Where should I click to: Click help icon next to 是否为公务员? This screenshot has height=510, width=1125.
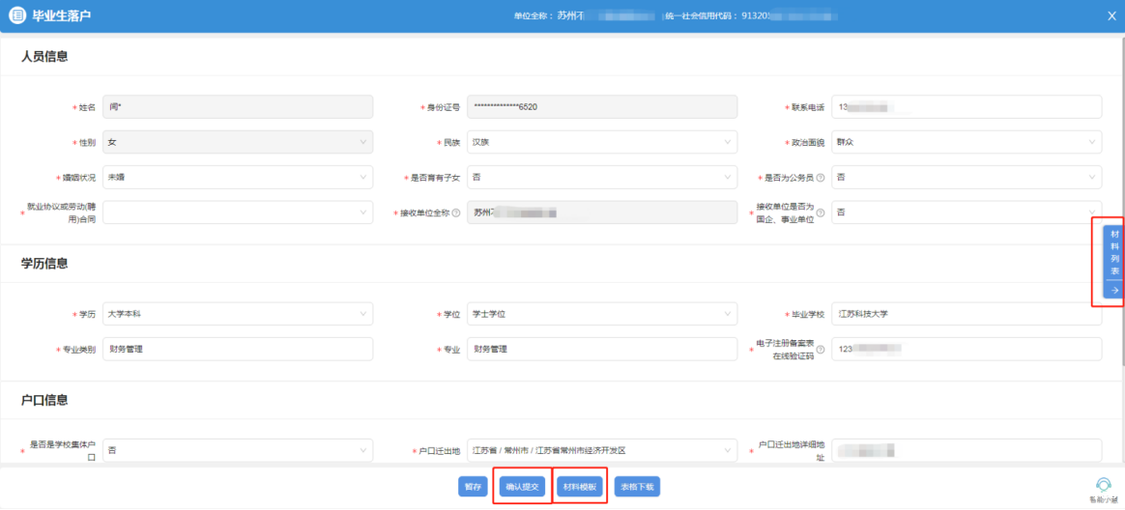point(821,178)
